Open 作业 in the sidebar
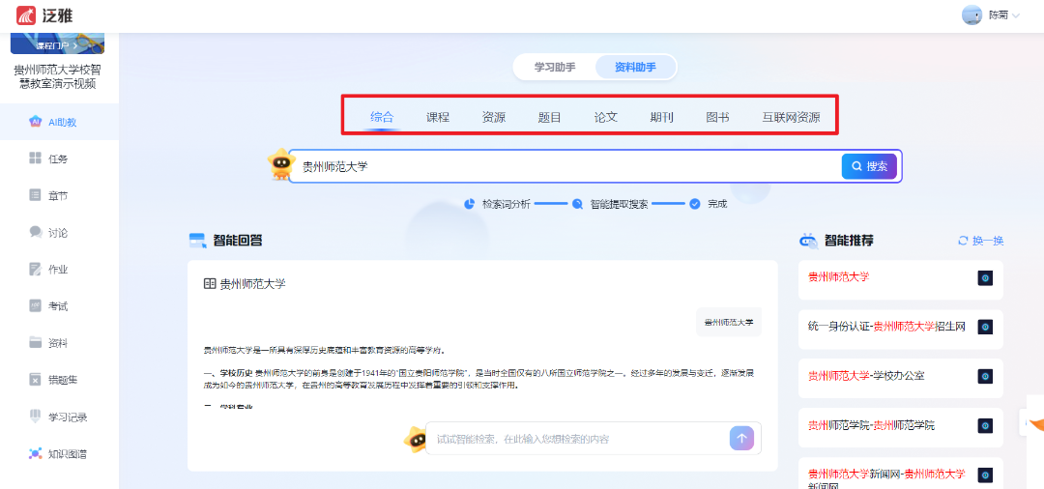The image size is (1044, 489). tap(59, 270)
